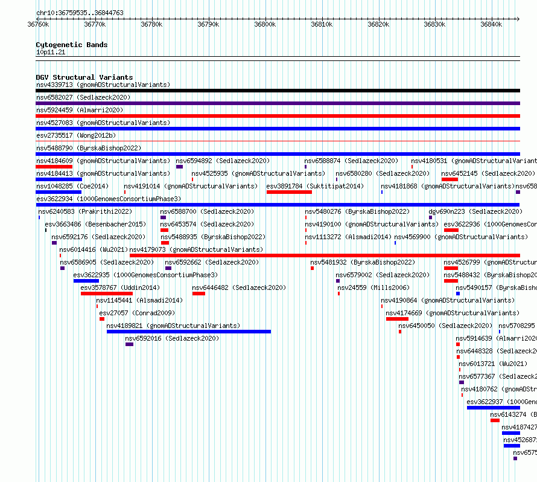
Task: Click the esv3663486 (Besenbacher2015) label
Action: [x=95, y=224]
